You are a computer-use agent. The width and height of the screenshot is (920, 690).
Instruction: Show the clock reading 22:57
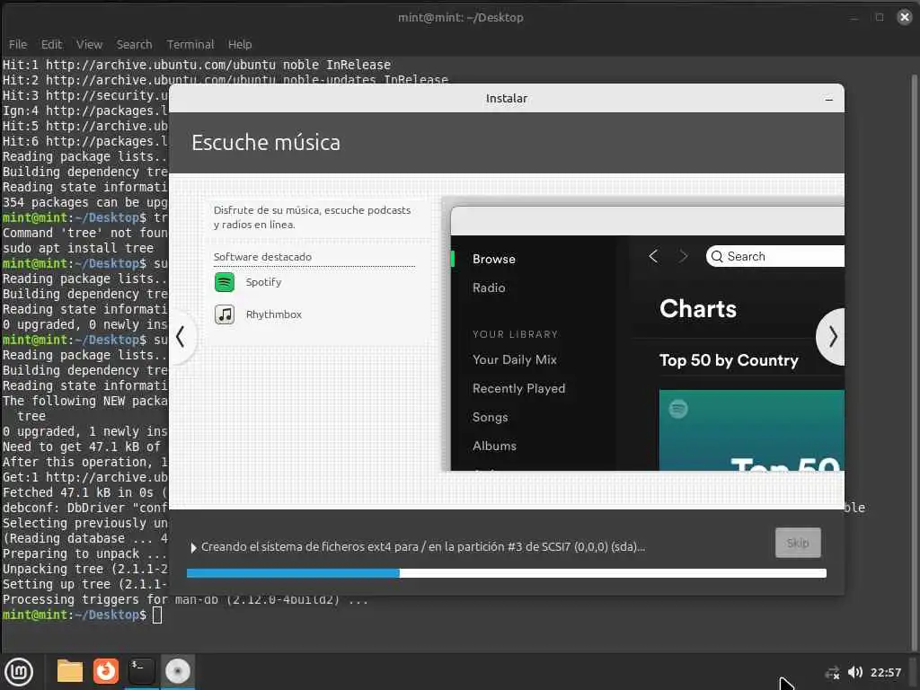[x=885, y=672]
